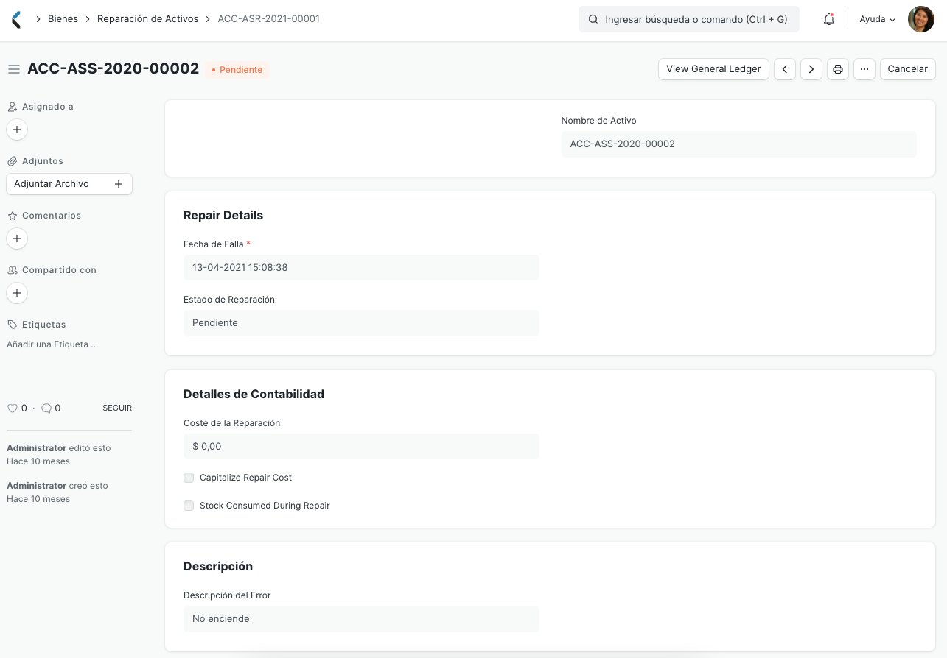Navigate to Bienes breadcrumb
This screenshot has height=658, width=947.
[63, 19]
